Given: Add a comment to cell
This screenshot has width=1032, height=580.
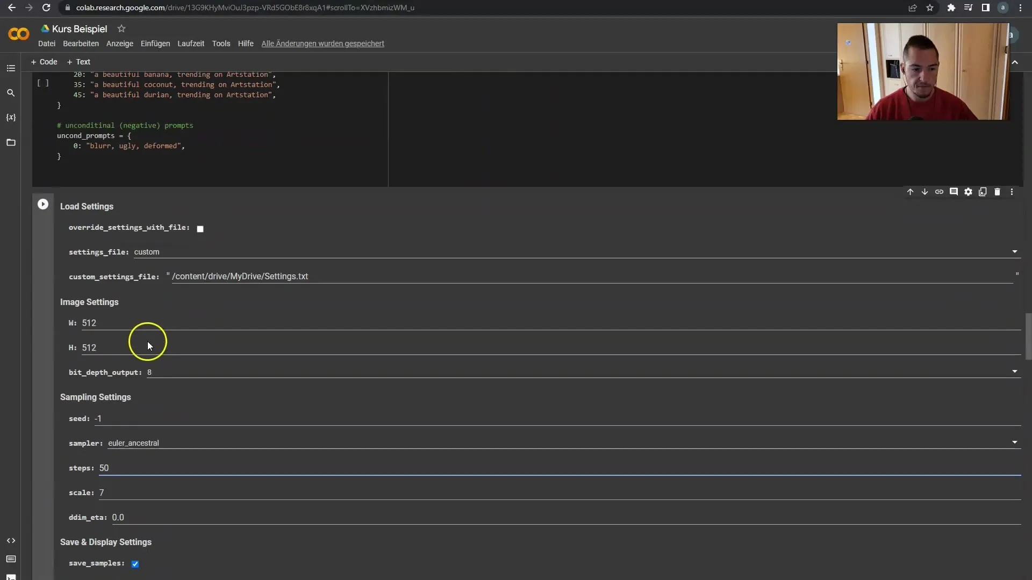Looking at the screenshot, I should (954, 192).
